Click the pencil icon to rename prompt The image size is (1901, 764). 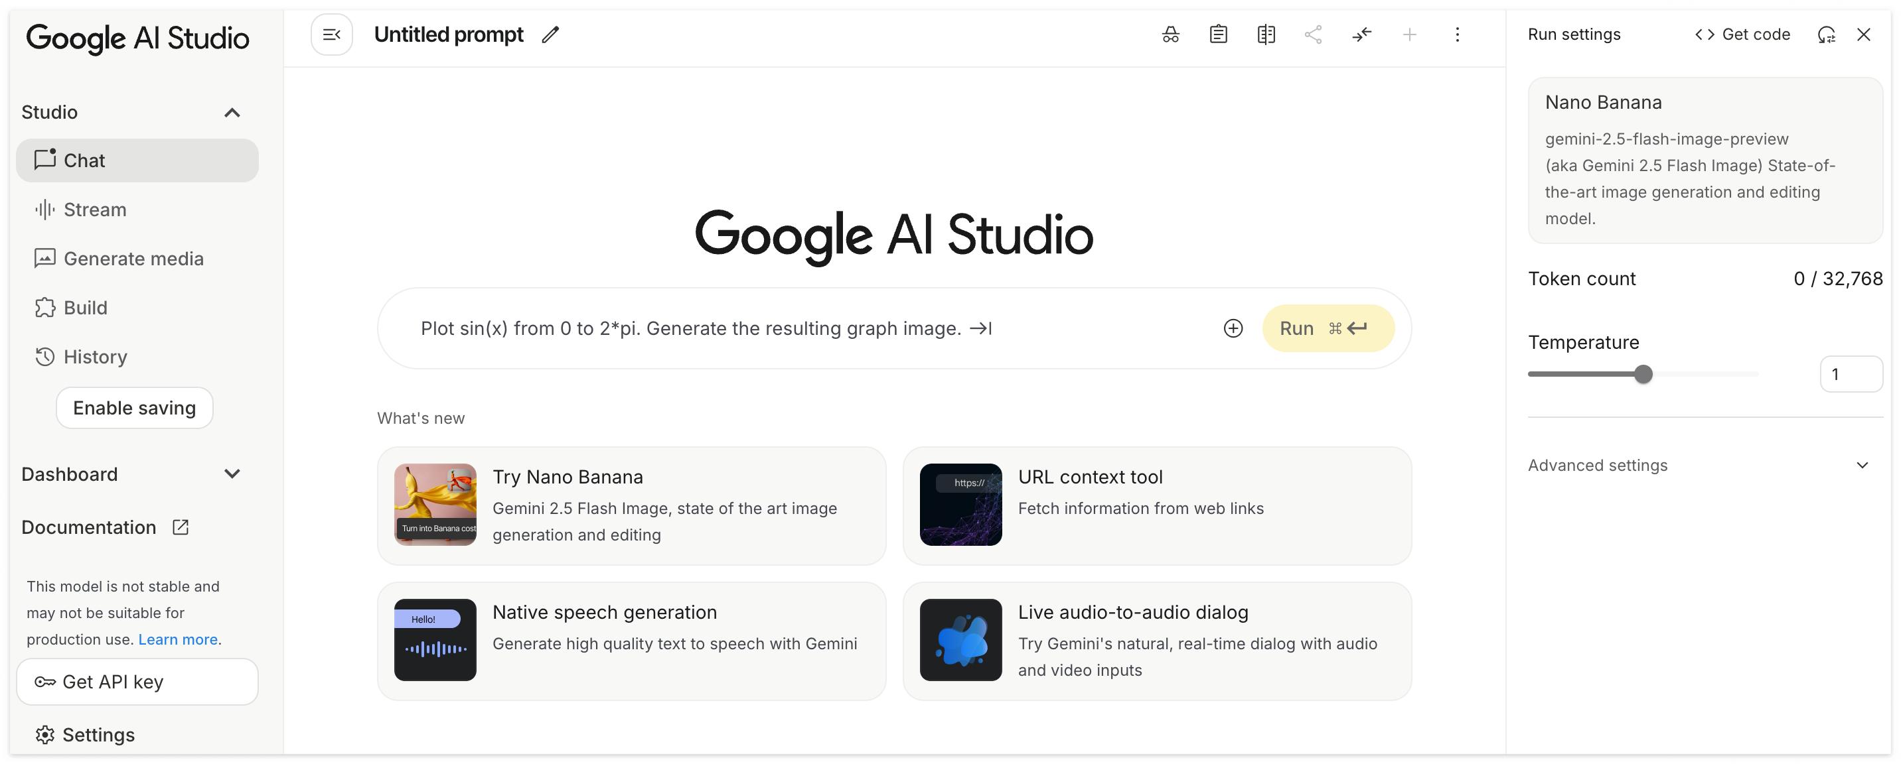click(550, 34)
